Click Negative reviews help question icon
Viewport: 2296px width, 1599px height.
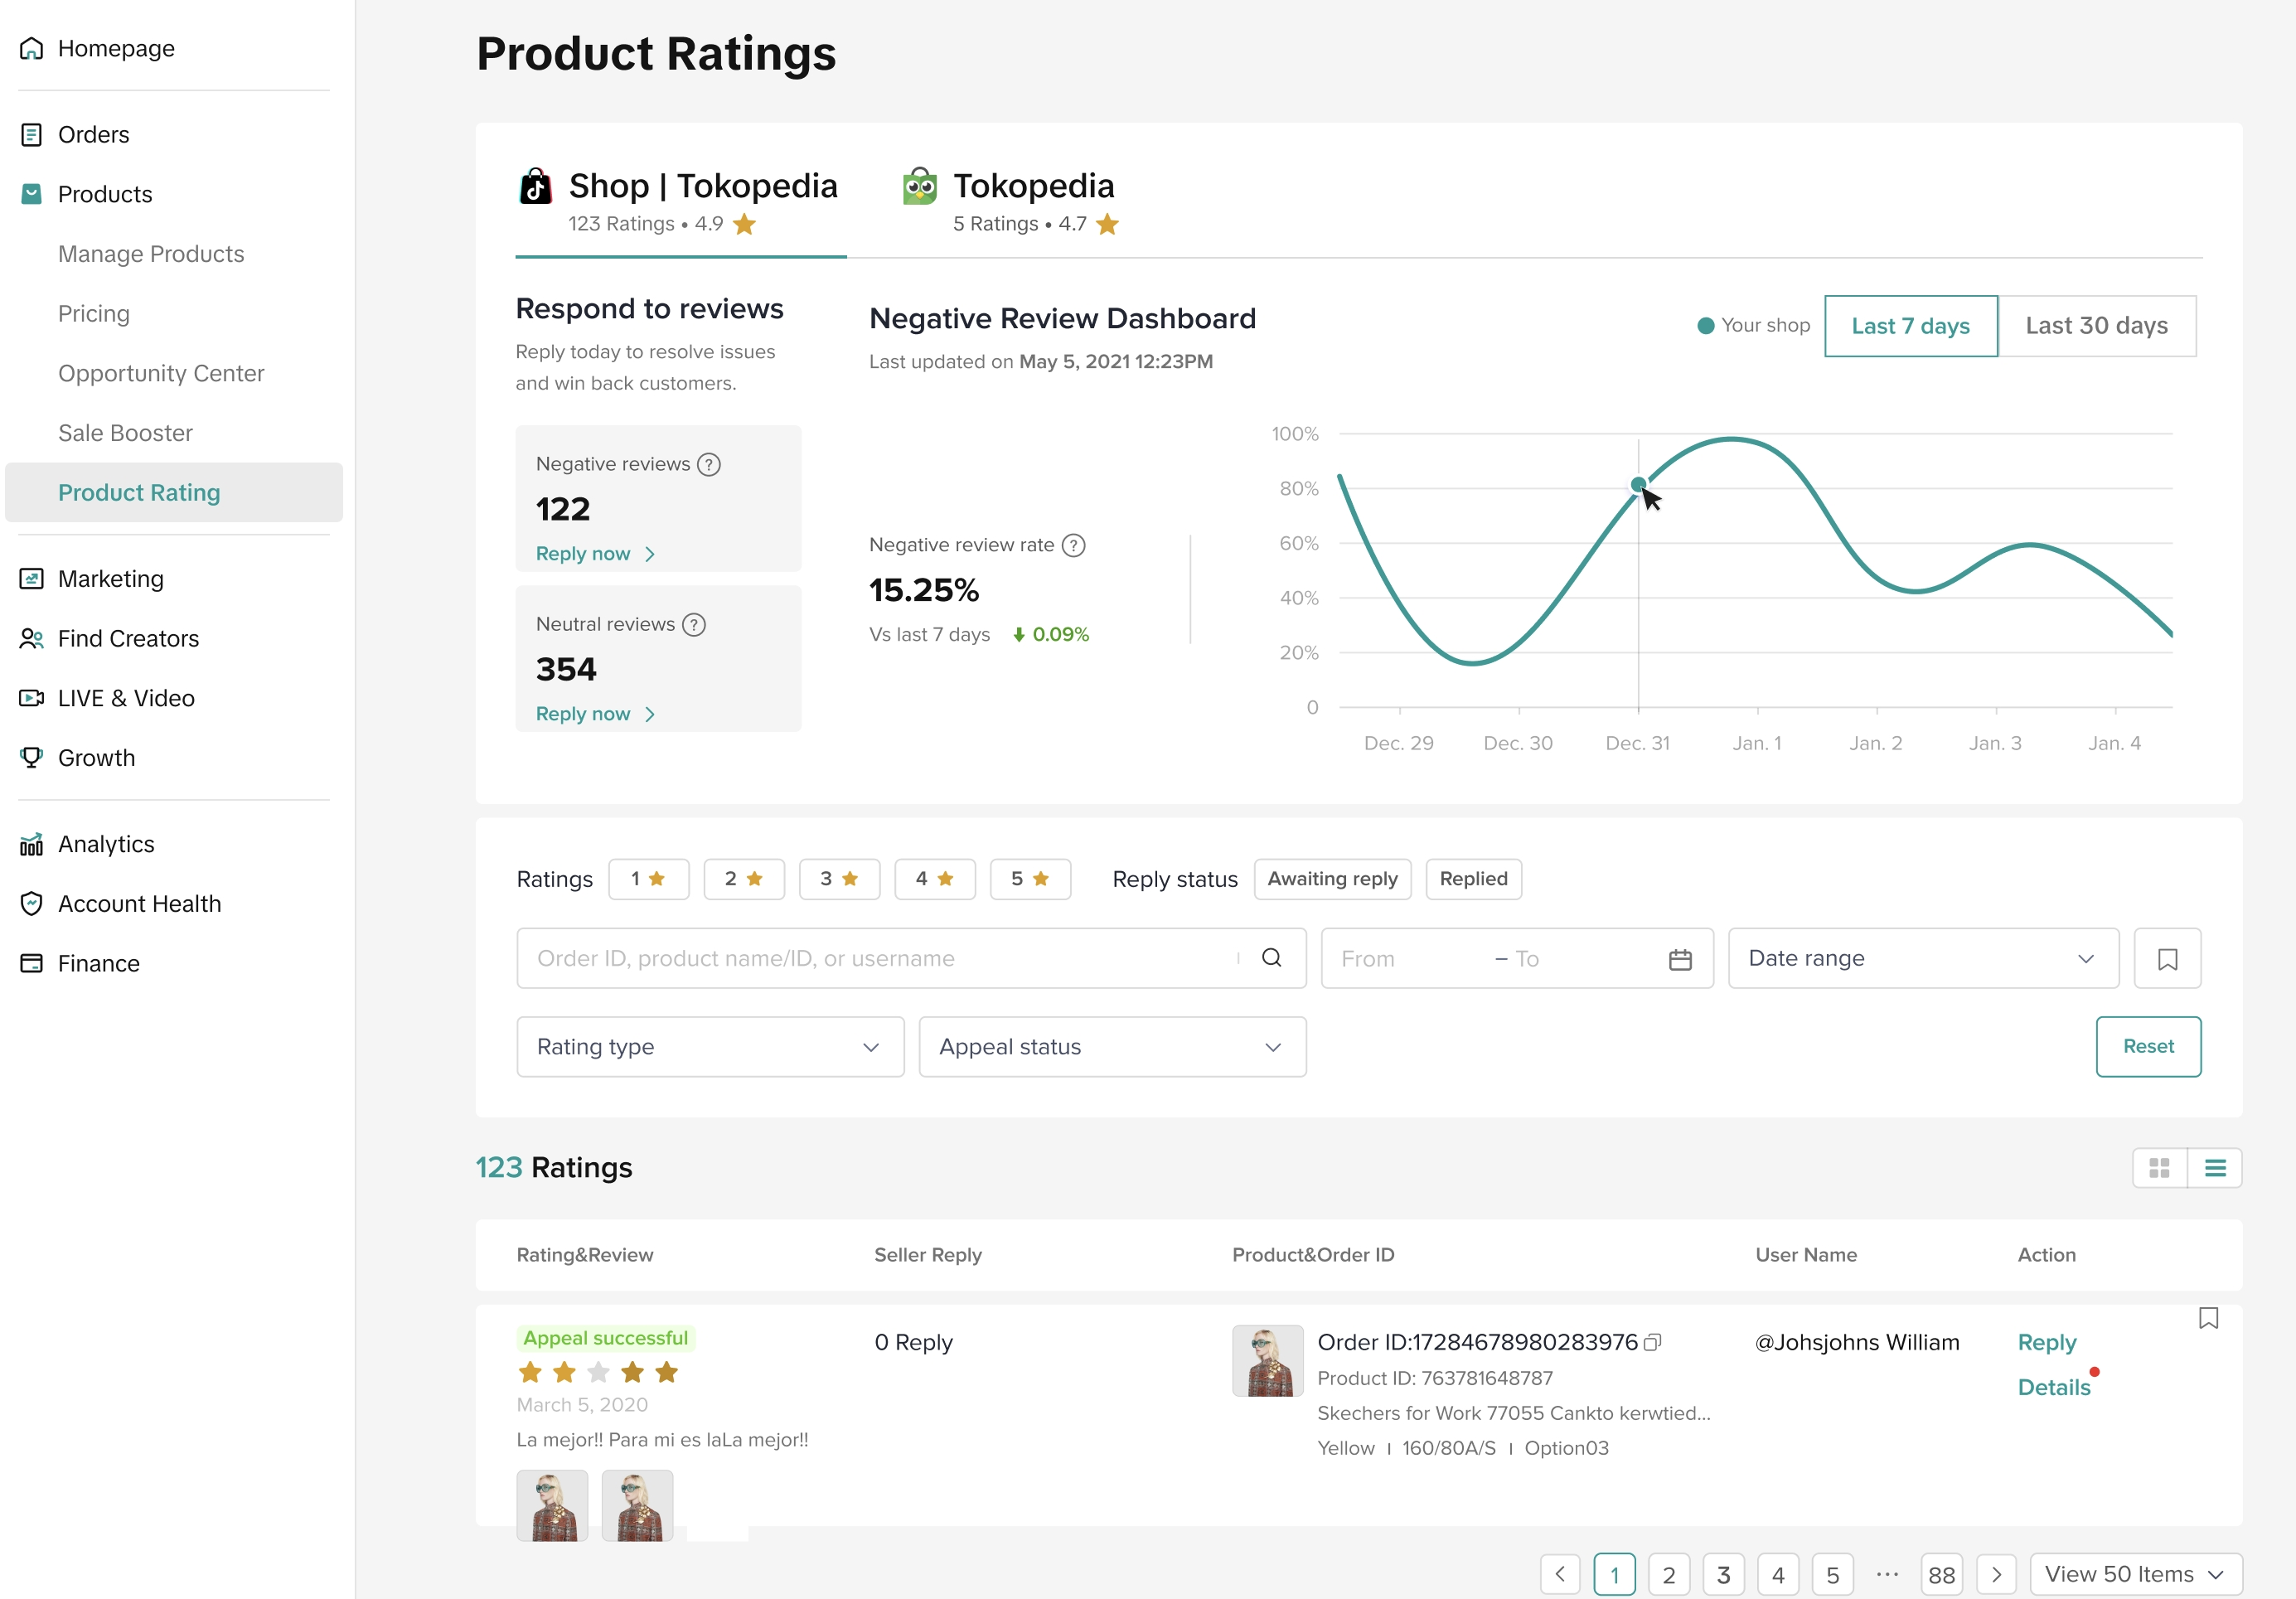pos(709,464)
